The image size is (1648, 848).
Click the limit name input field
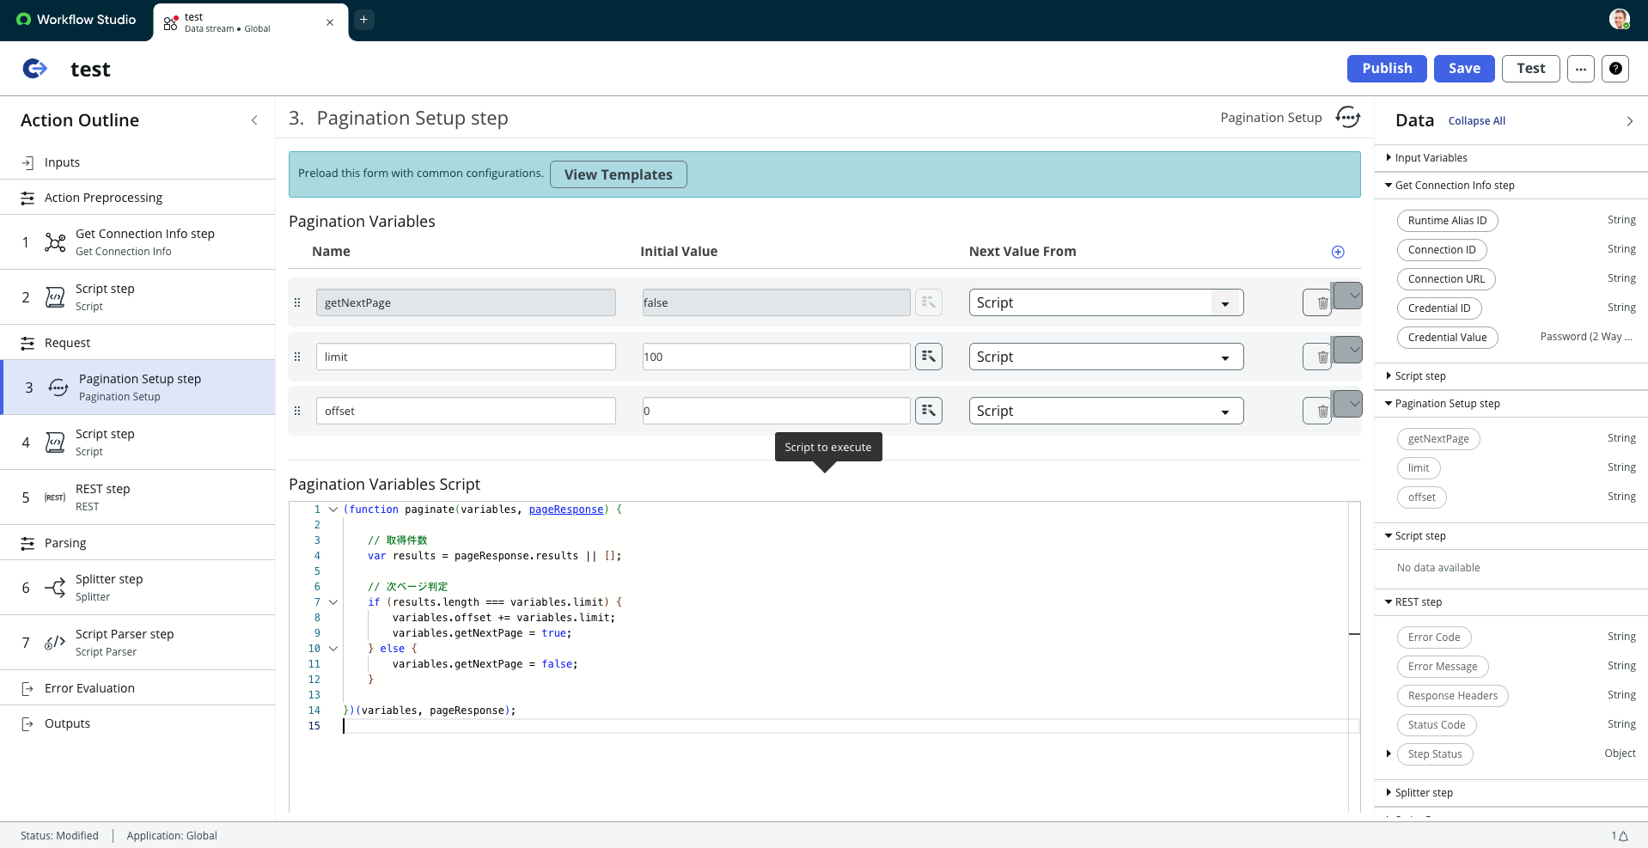466,357
